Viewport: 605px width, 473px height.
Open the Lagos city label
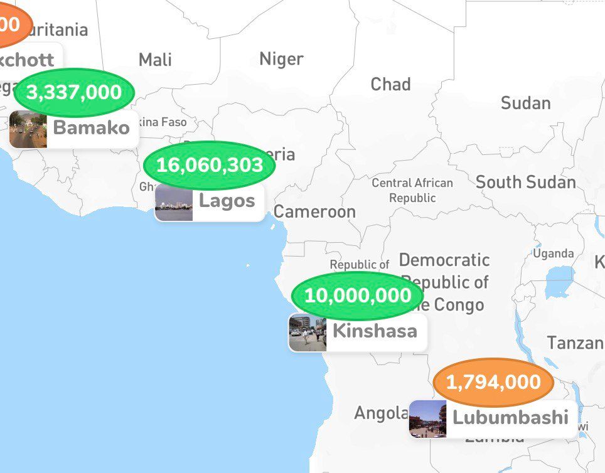[210, 202]
